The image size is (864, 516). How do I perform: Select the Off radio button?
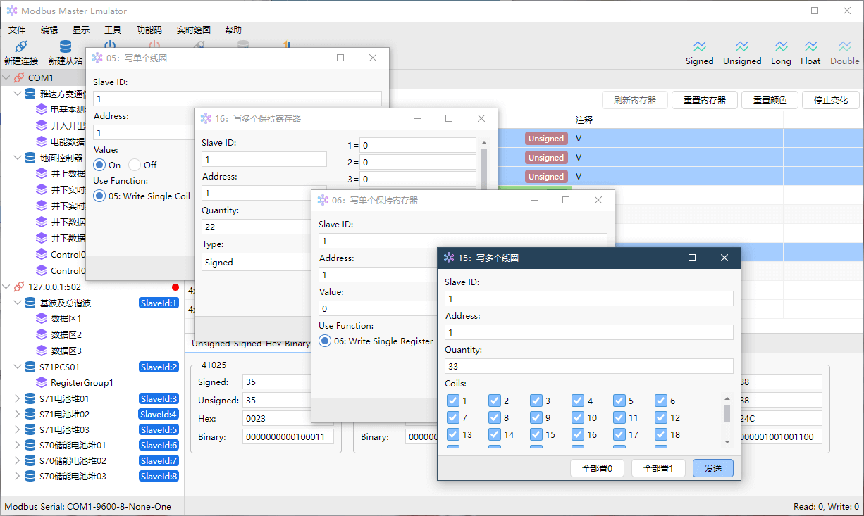click(135, 165)
